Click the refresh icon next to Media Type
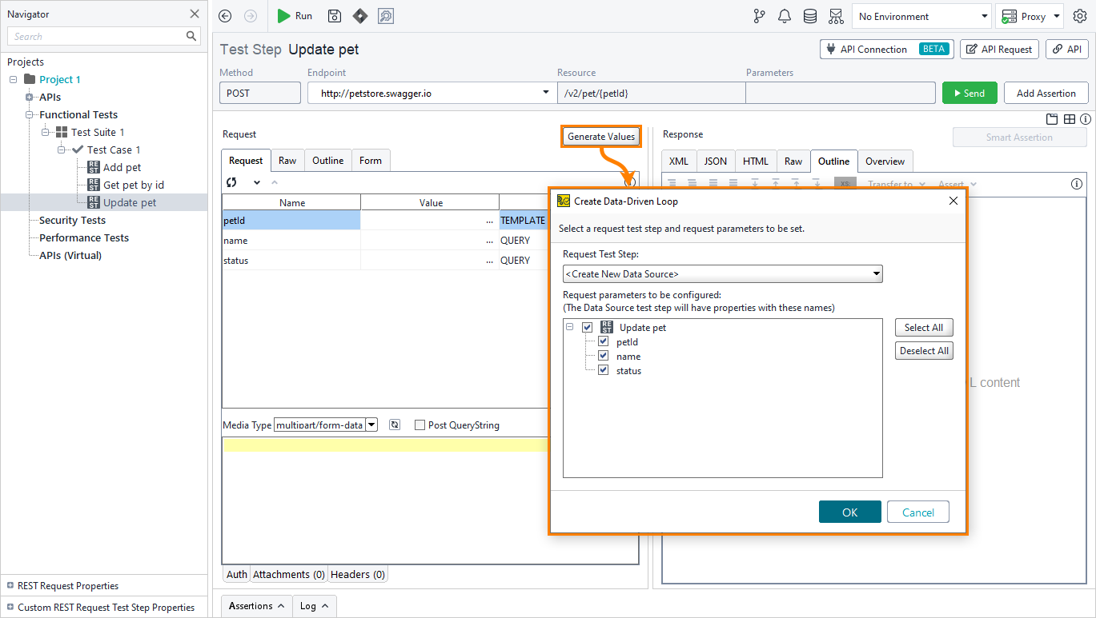The height and width of the screenshot is (618, 1096). (x=394, y=425)
